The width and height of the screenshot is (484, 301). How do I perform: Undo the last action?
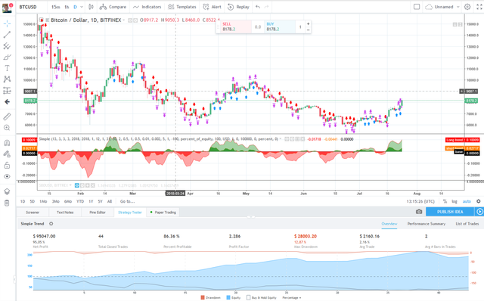click(x=258, y=7)
